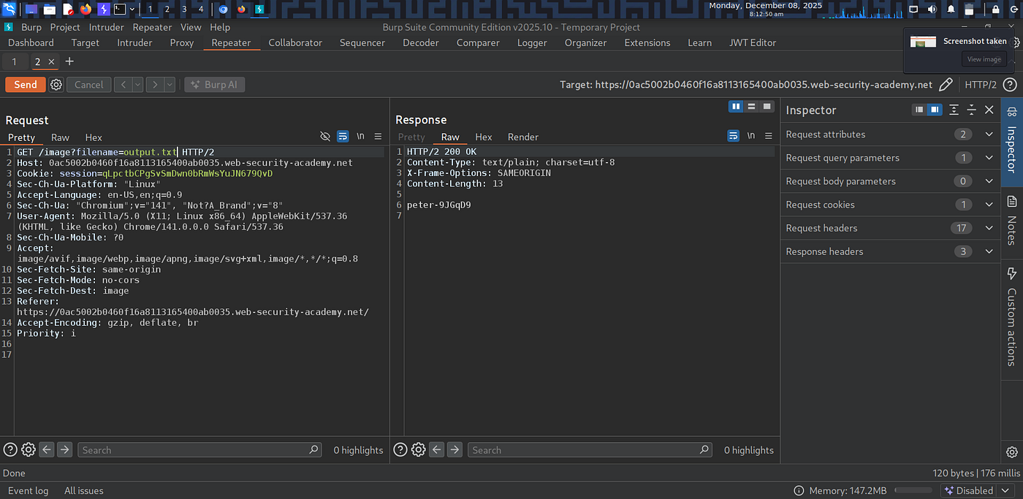Switch request view to Hex
The width and height of the screenshot is (1023, 499).
[94, 137]
